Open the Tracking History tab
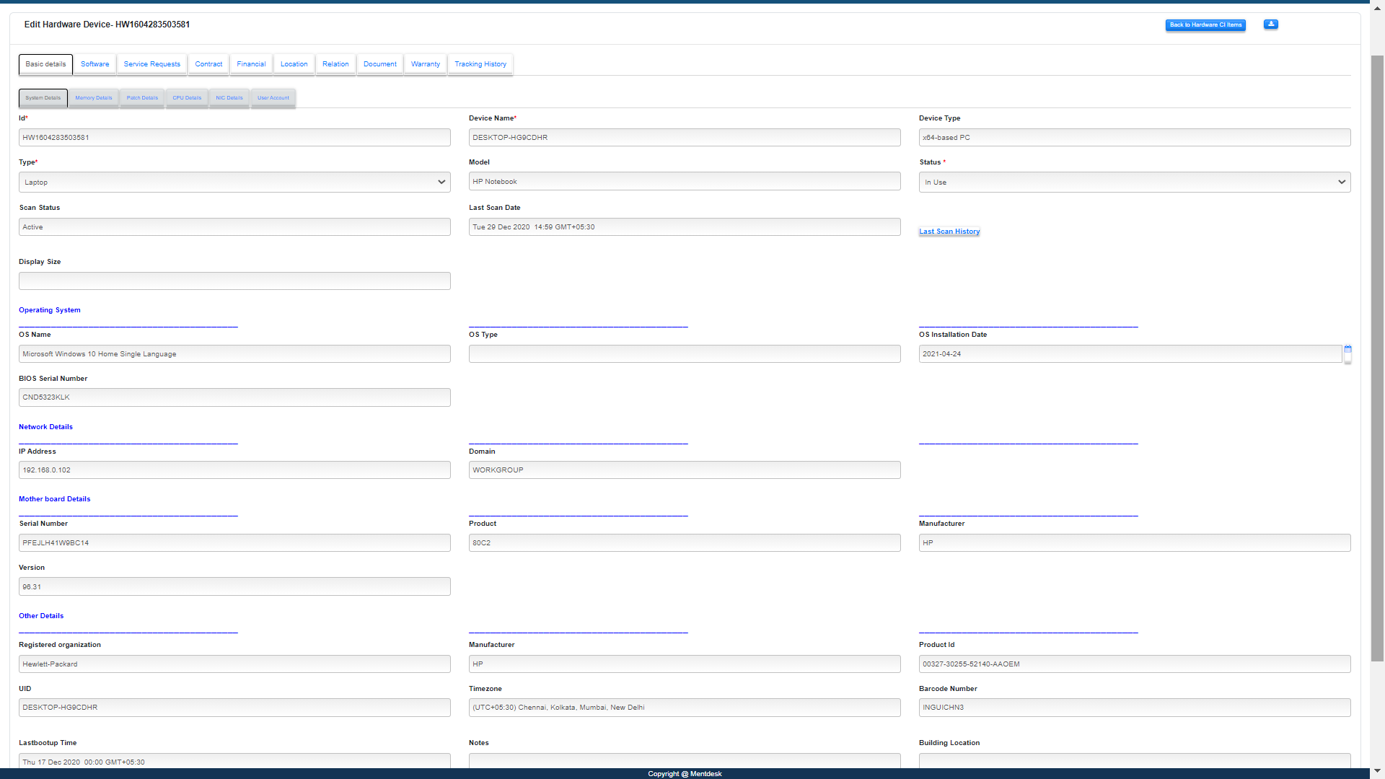This screenshot has width=1385, height=779. (480, 64)
